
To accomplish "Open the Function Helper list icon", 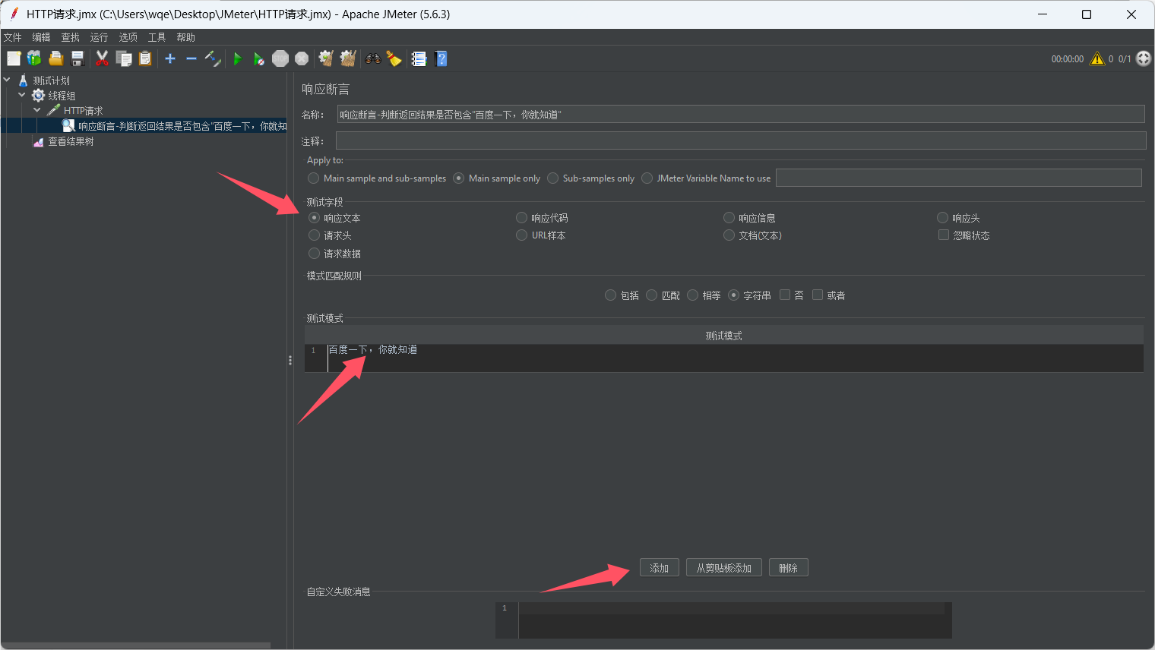I will [x=419, y=58].
